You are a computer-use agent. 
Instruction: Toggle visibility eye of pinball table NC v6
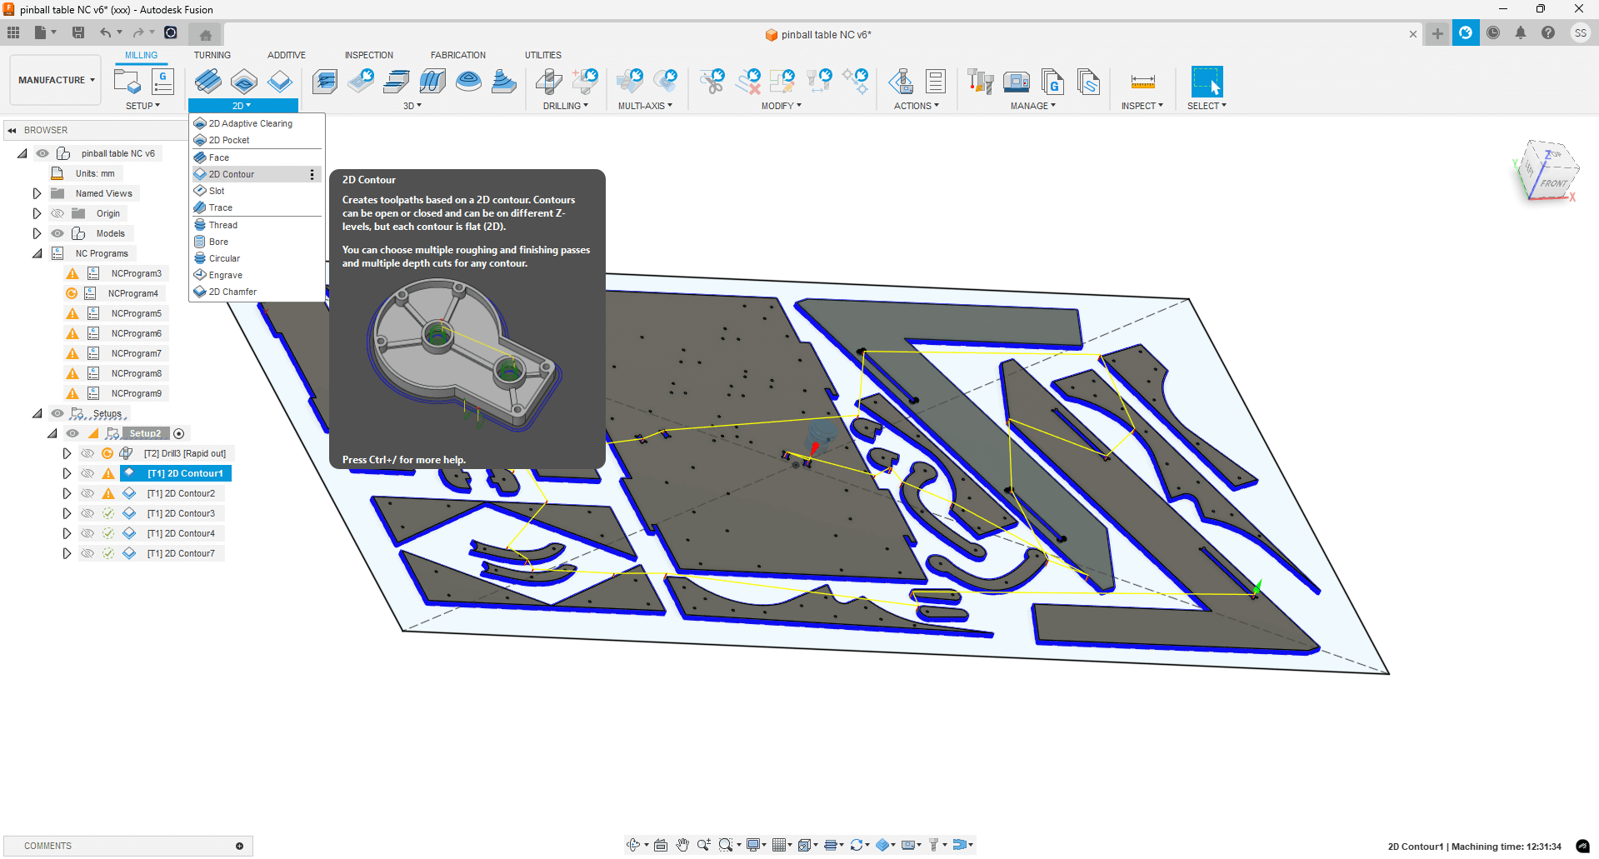coord(42,153)
